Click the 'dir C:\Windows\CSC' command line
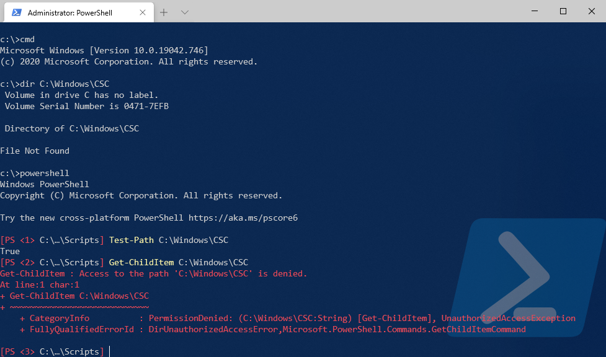Screen dimensions: 606x357 pyautogui.click(x=65, y=84)
